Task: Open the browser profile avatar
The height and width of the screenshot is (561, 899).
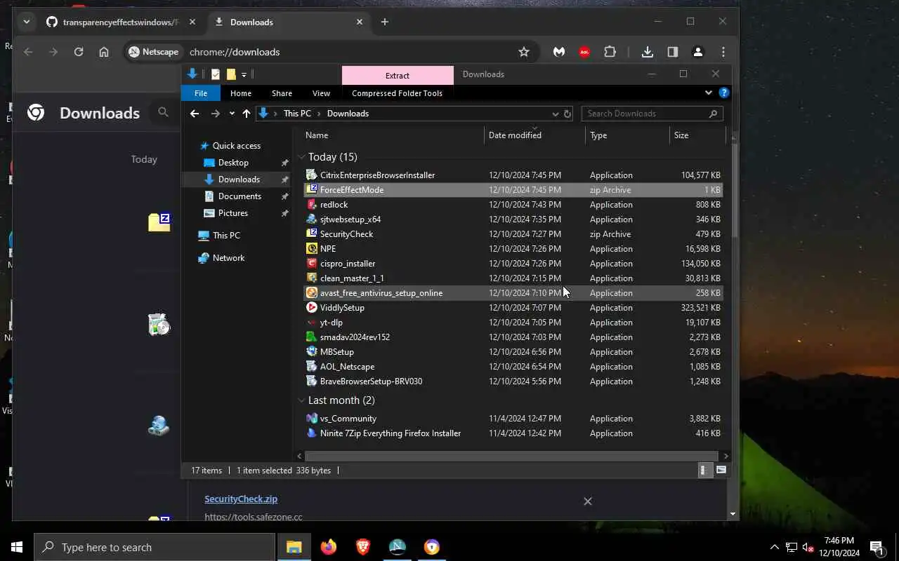Action: point(698,52)
